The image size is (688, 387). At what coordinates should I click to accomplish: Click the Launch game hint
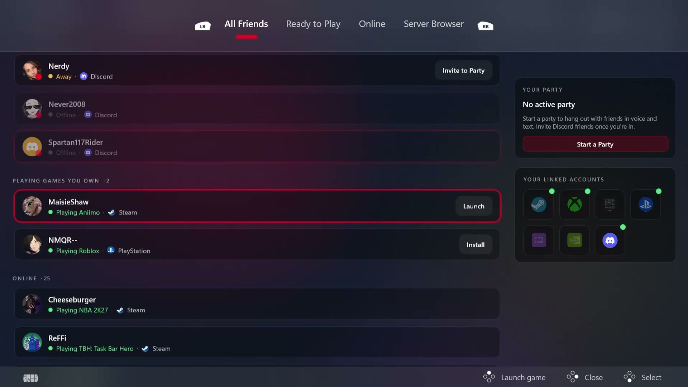(x=514, y=377)
